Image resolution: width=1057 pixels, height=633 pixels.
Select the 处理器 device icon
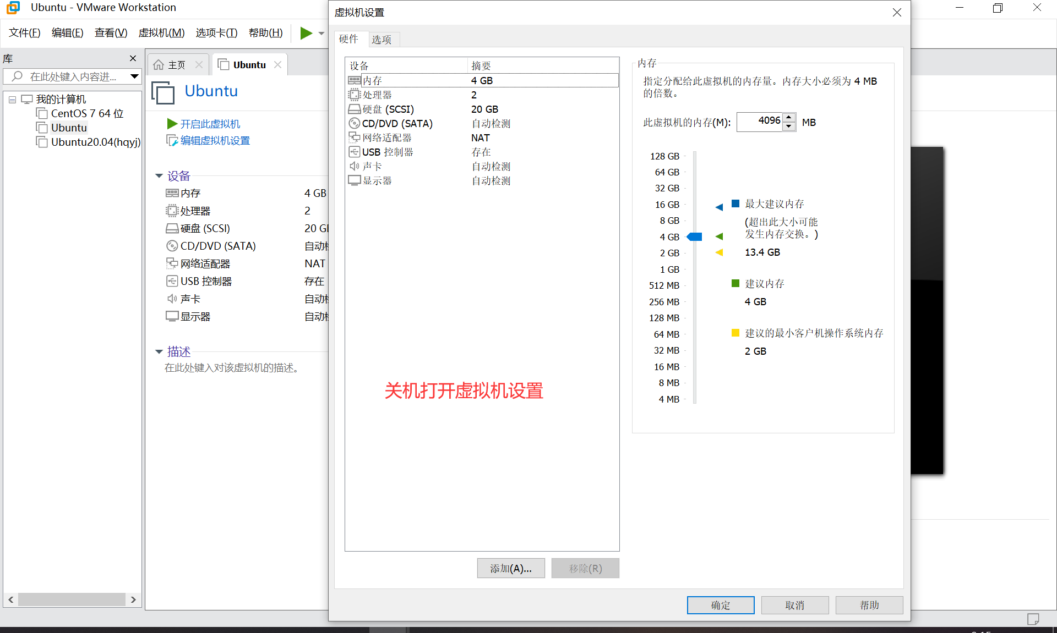(x=355, y=95)
